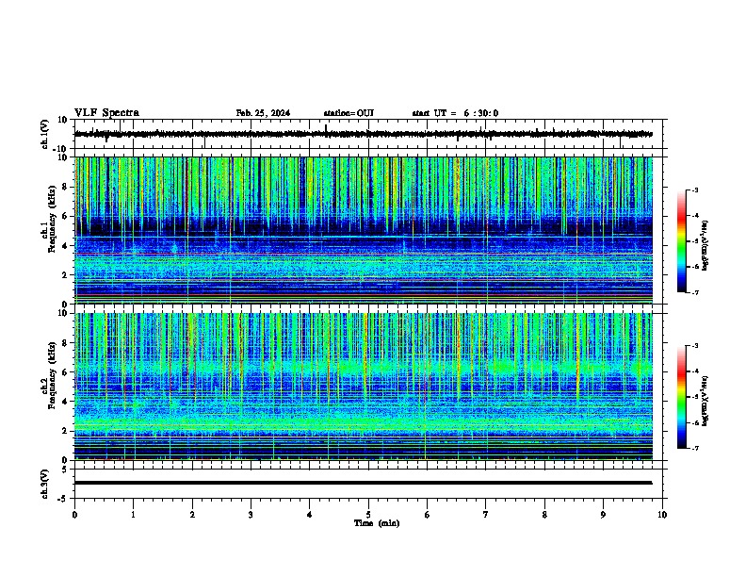This screenshot has width=746, height=577.
Task: Click the '5' tick on time axis
Action: coord(368,515)
